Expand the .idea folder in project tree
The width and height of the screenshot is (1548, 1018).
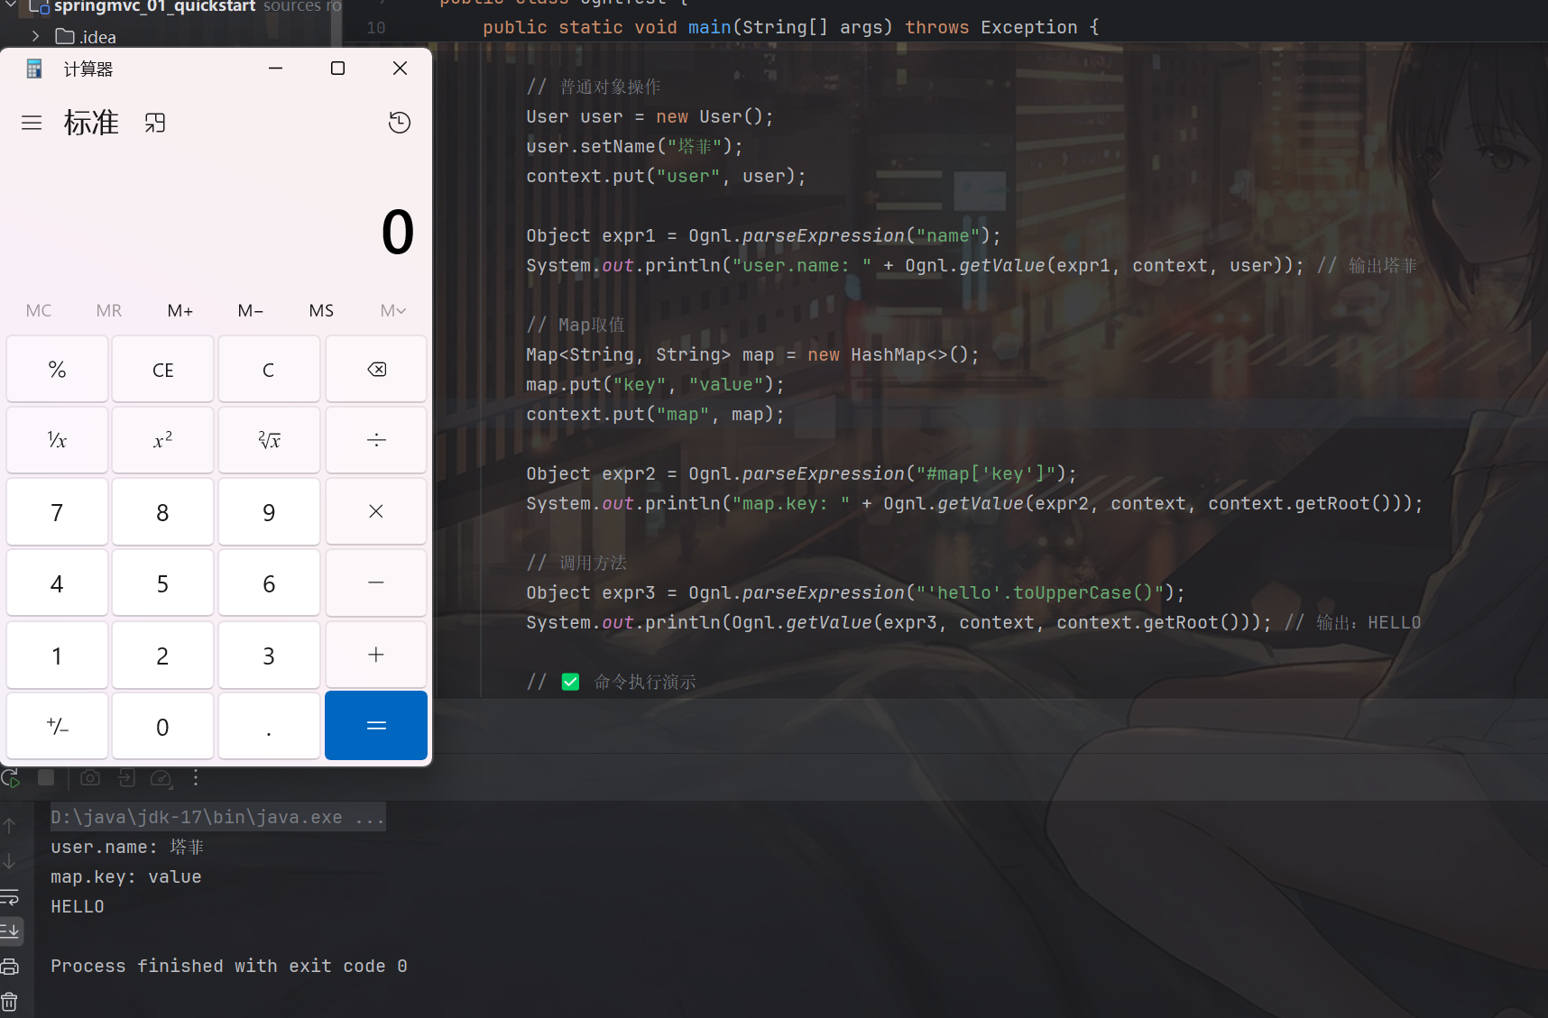tap(35, 37)
